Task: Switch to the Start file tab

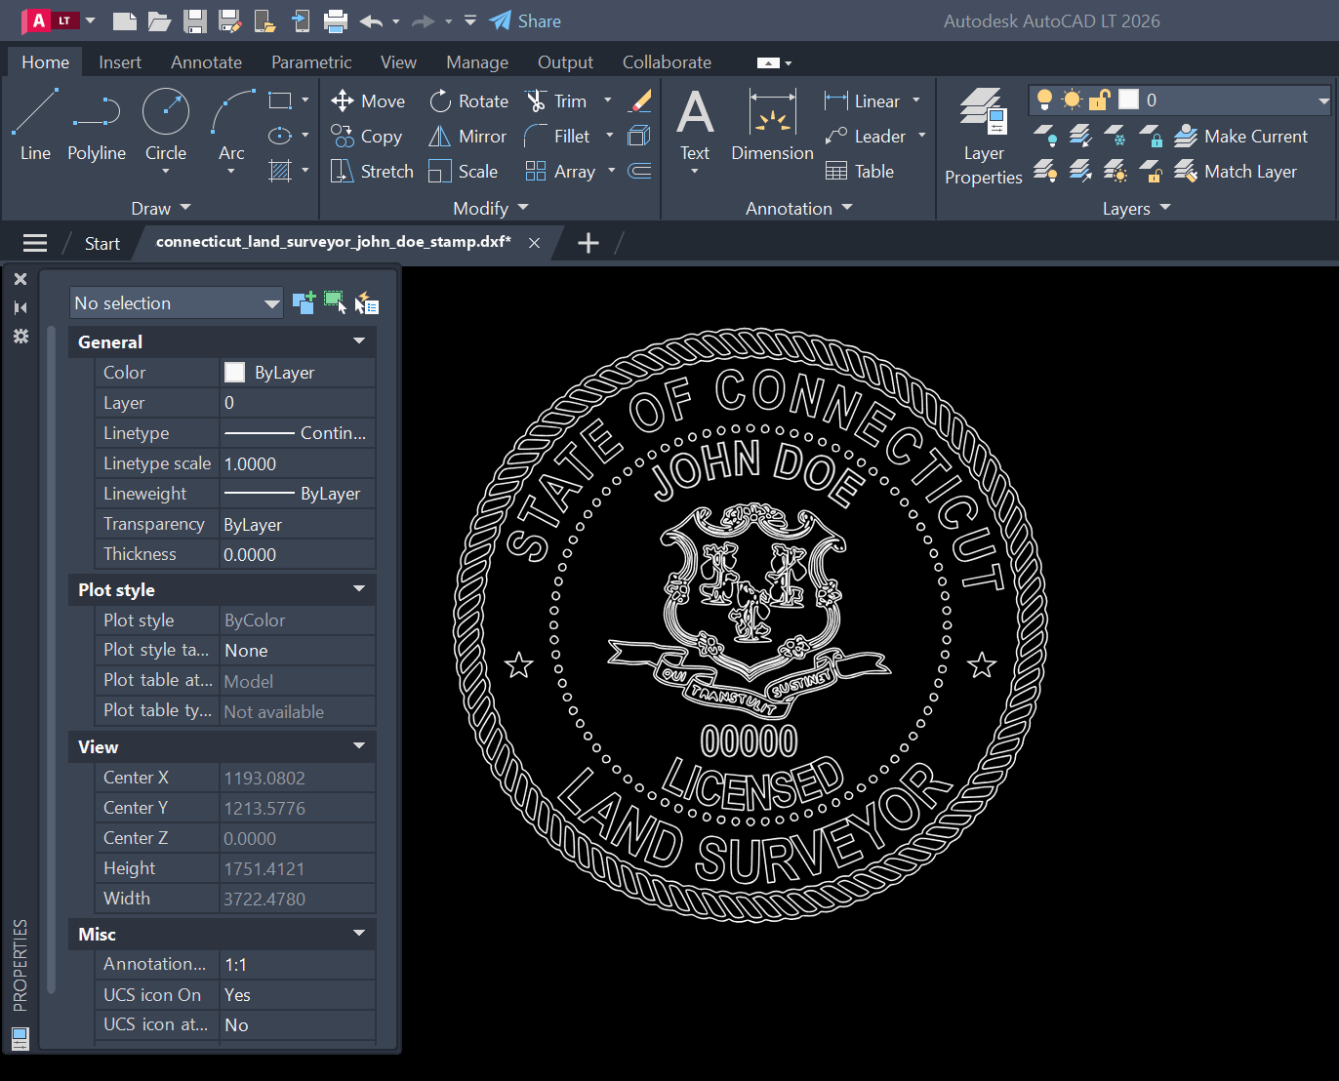Action: (x=101, y=244)
